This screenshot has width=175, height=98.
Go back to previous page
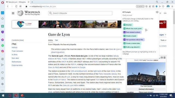click(8, 7)
